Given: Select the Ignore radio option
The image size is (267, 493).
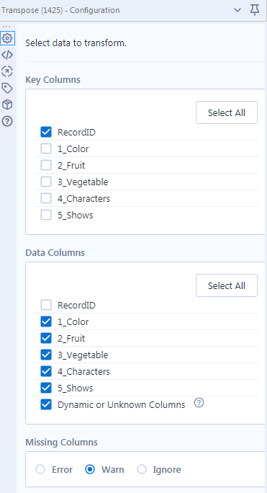Looking at the screenshot, I should 142,469.
